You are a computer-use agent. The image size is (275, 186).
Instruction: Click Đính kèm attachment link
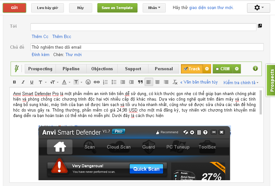(x=40, y=54)
